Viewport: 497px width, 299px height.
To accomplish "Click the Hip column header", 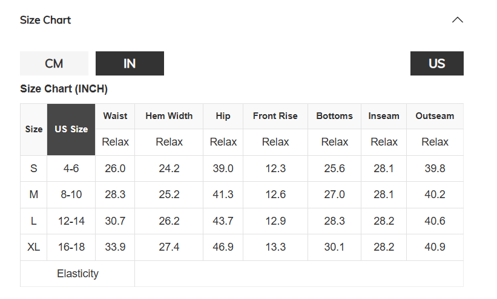I will (x=223, y=116).
